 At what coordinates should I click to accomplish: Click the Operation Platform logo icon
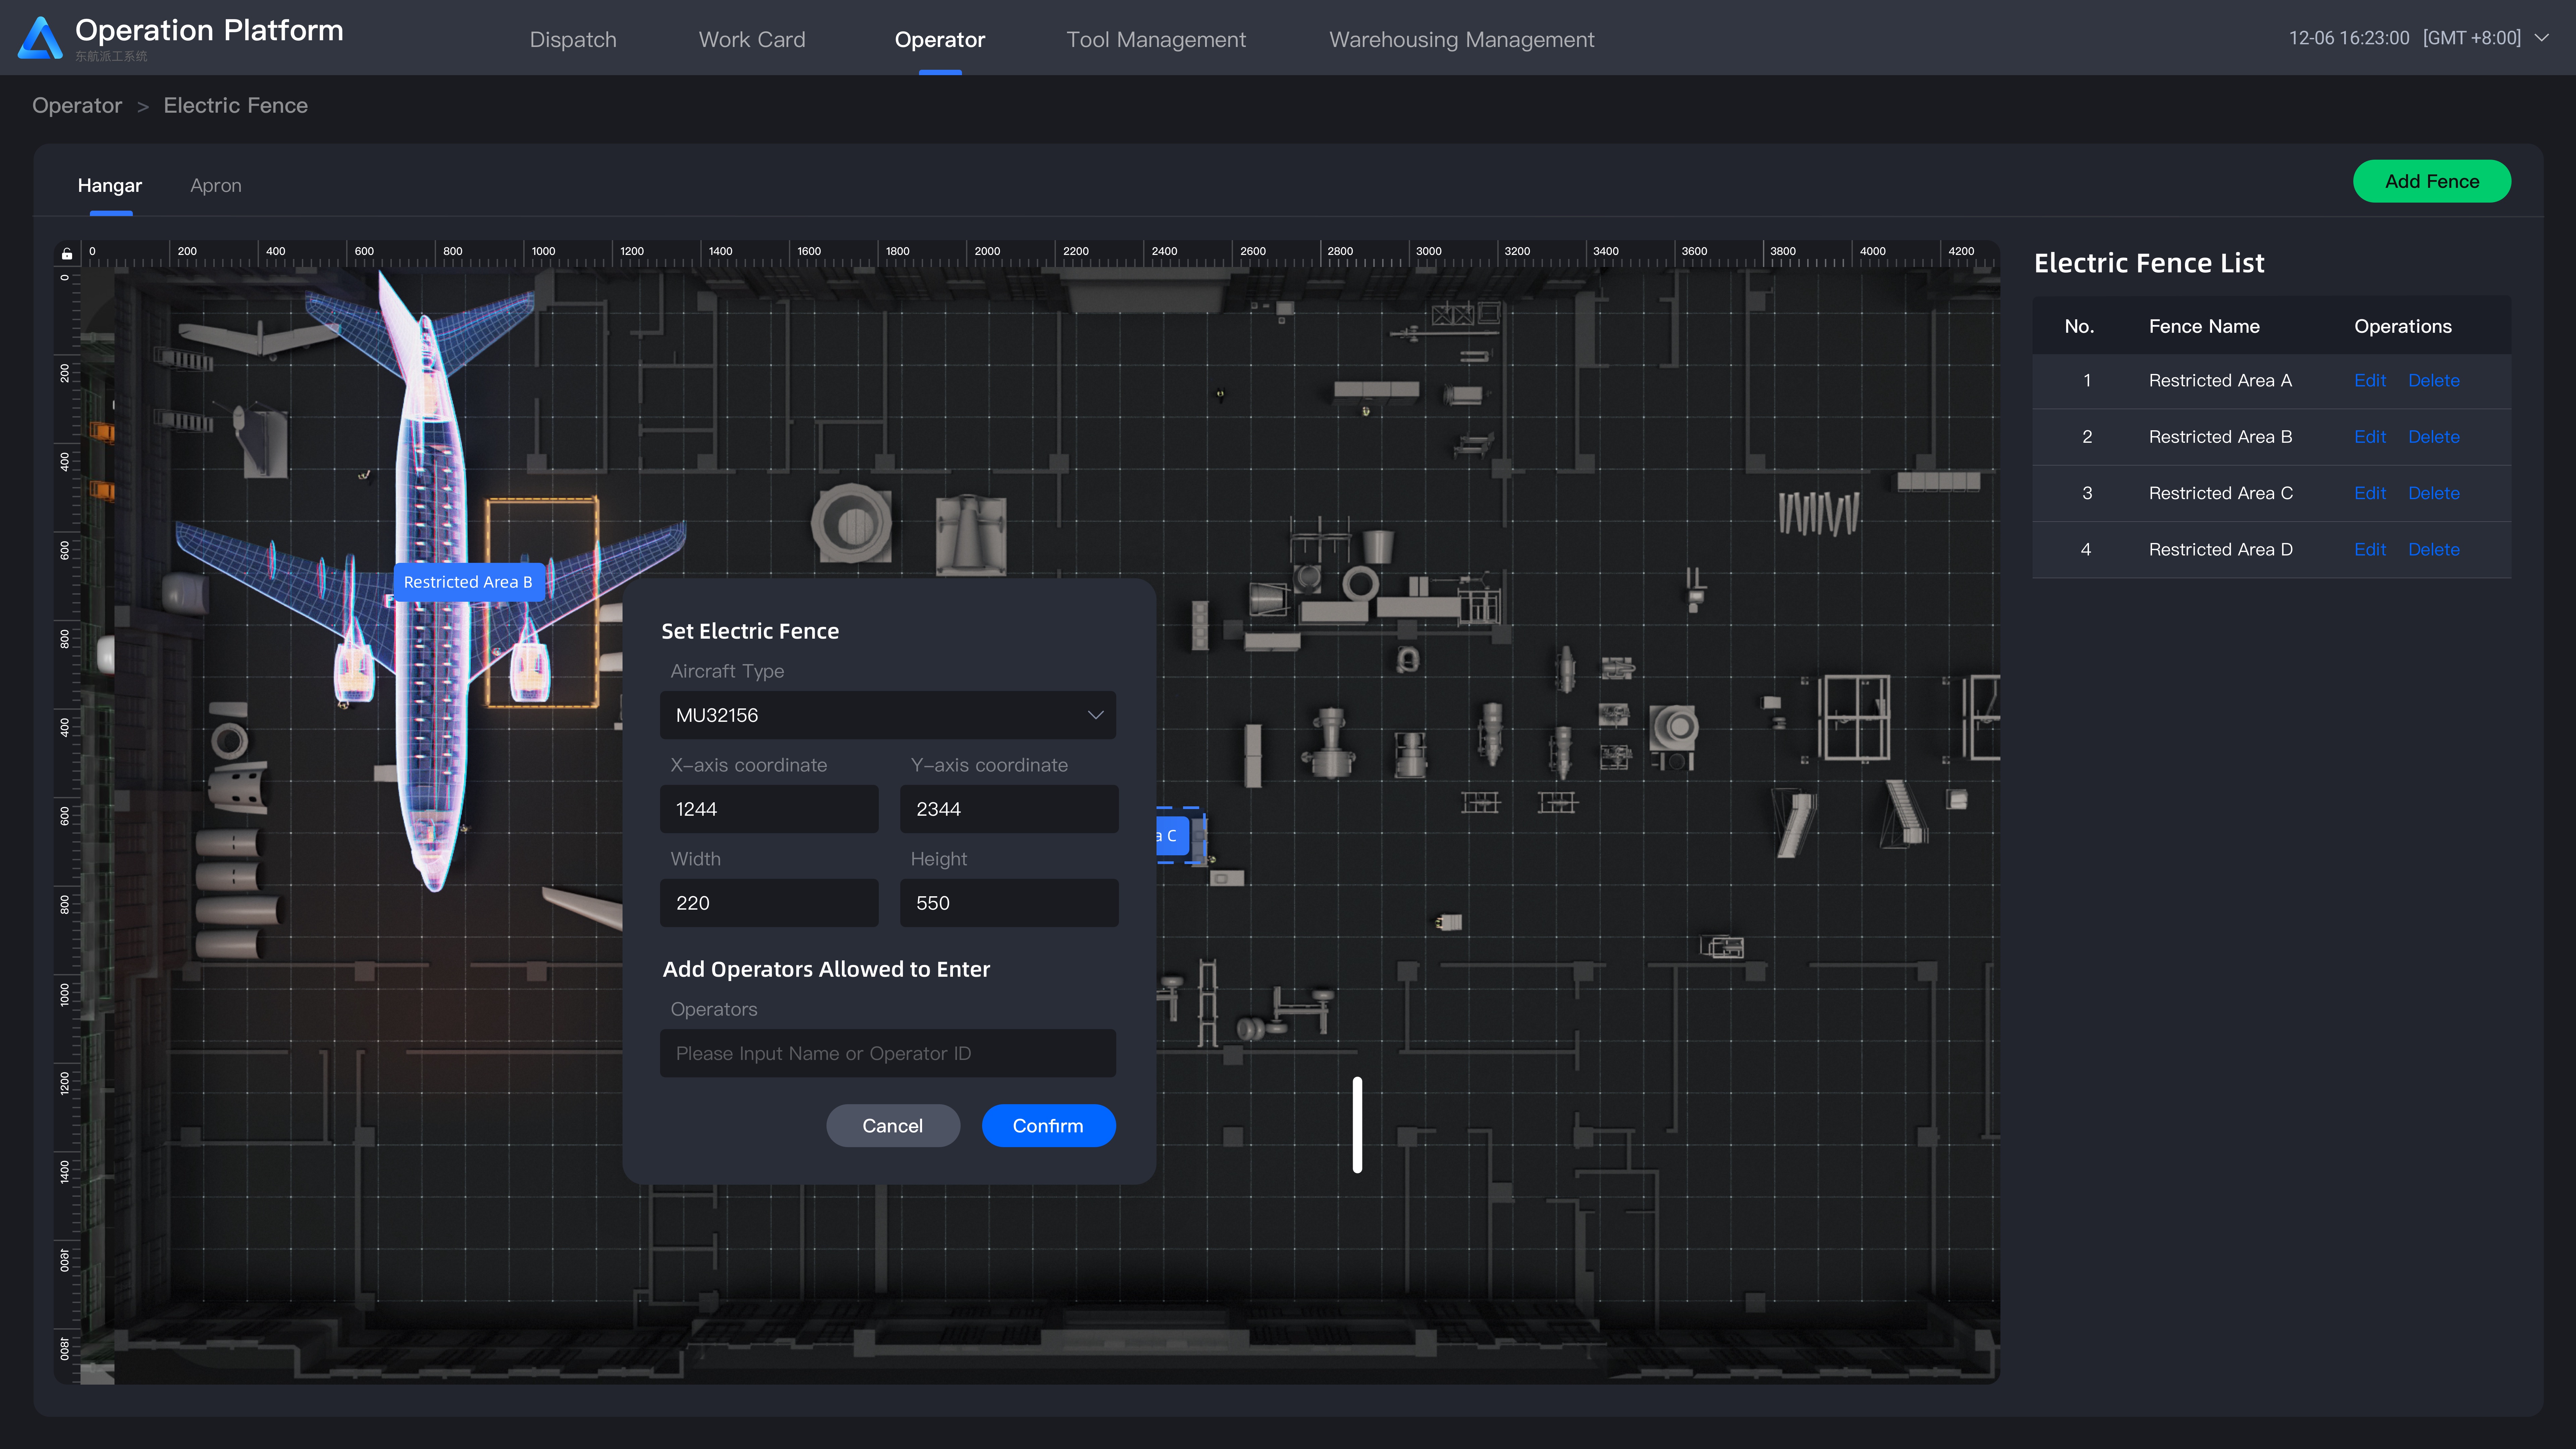[x=40, y=38]
